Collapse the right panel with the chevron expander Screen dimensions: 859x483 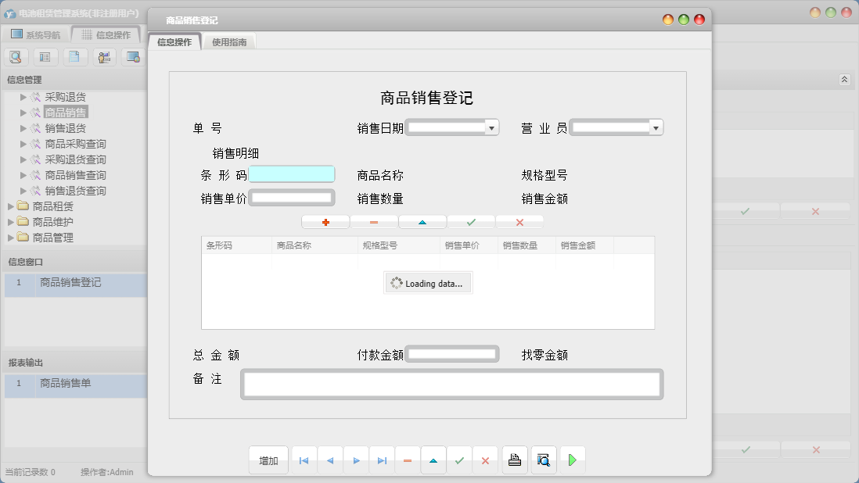pyautogui.click(x=843, y=80)
